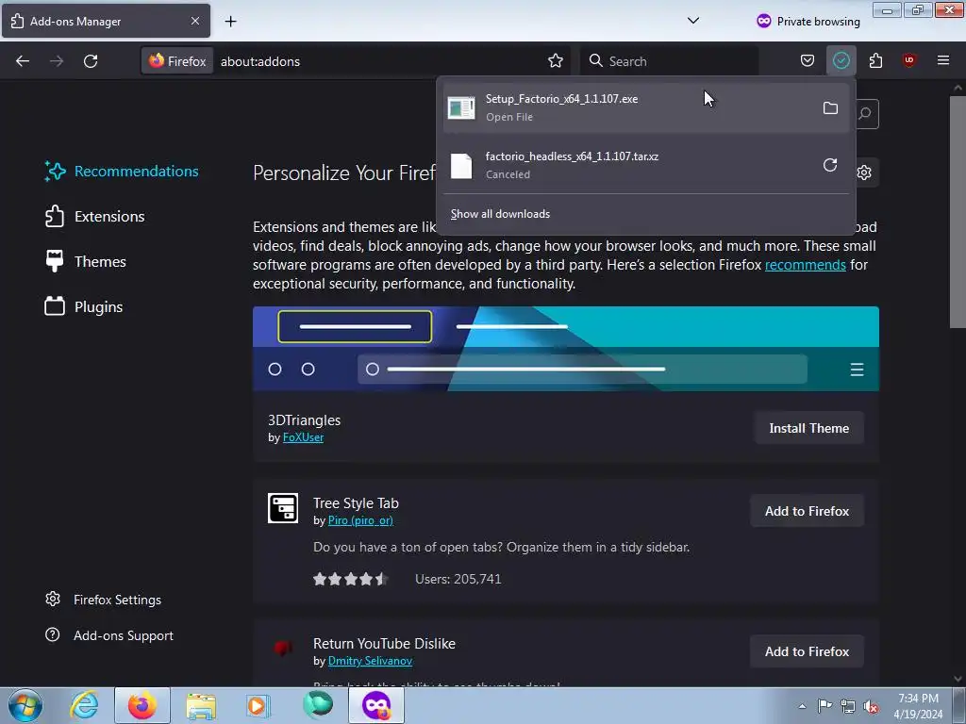Bookmark this page with the star icon
Screen dimensions: 966x724
pyautogui.click(x=555, y=61)
